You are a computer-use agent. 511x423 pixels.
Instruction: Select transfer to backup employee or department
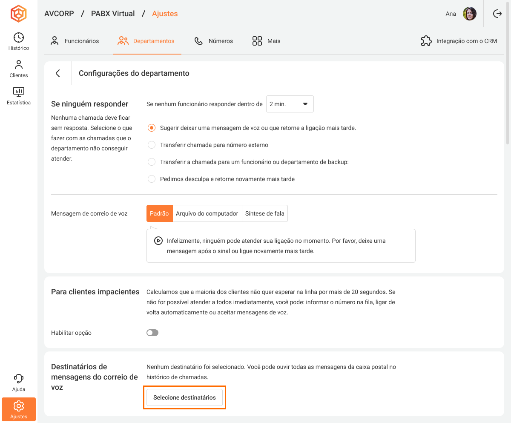152,162
